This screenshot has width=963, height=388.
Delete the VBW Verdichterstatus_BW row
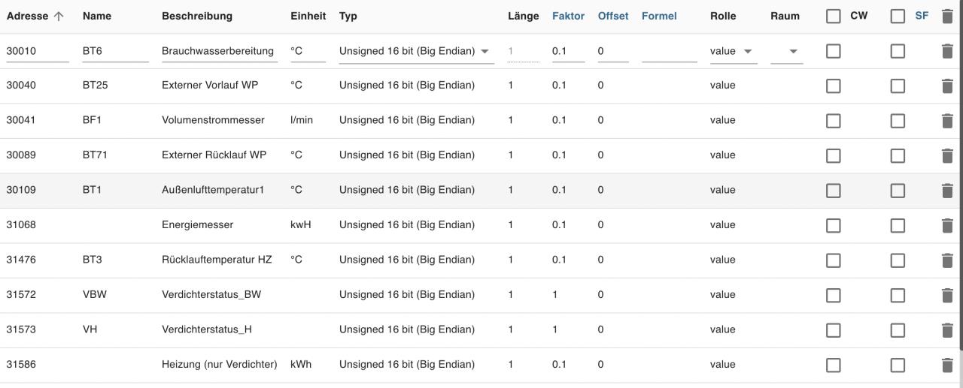[947, 295]
